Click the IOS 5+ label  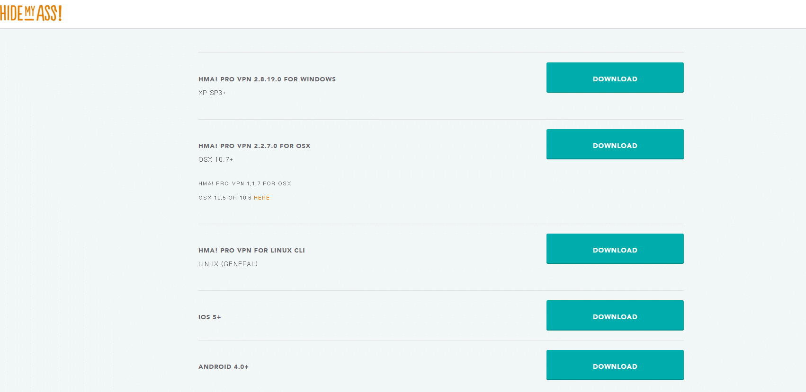click(209, 317)
